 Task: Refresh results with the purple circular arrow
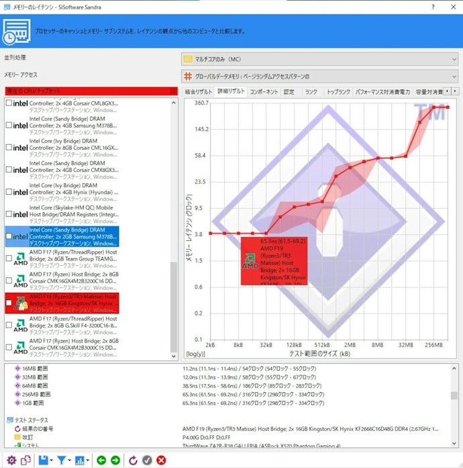133,460
